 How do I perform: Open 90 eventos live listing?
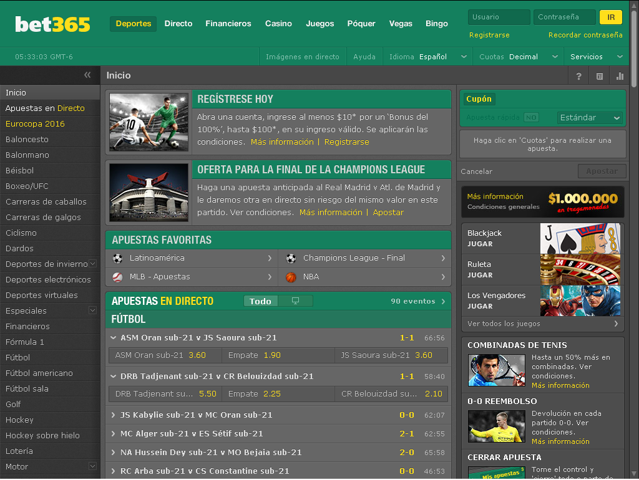click(x=418, y=301)
